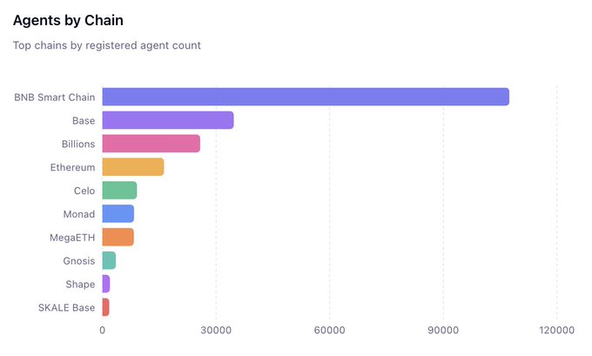Select the teal Gnosis bar
Screen dimensions: 592x356
tap(109, 261)
